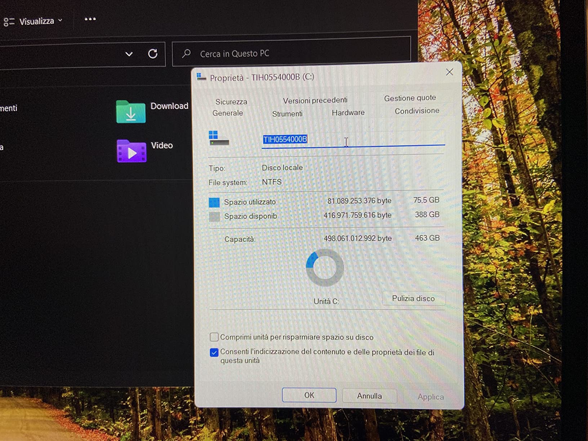Confirm with the OK button
588x441 pixels.
(309, 395)
